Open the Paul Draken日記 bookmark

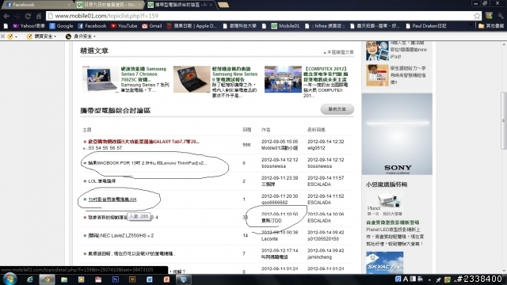[426, 26]
